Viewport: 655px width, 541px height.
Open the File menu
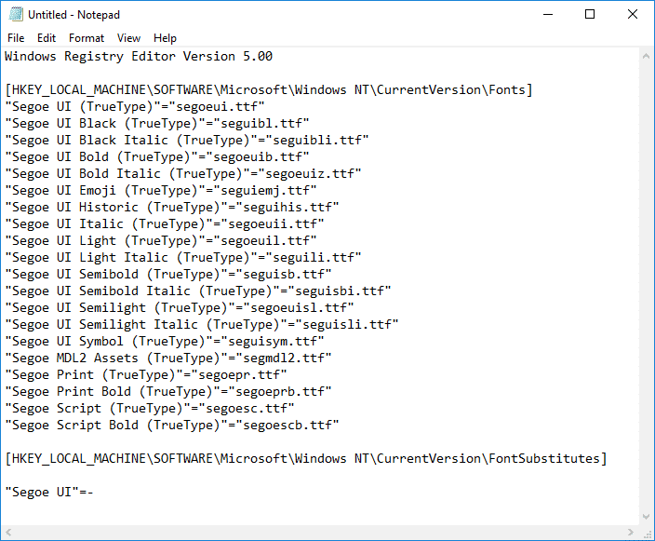pyautogui.click(x=16, y=38)
